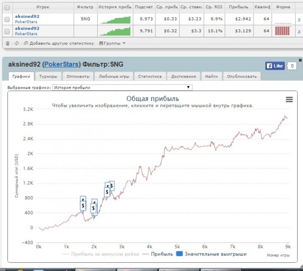The width and height of the screenshot is (303, 271).
Task: Open the 'Опубликовать' tab
Action: point(242,76)
